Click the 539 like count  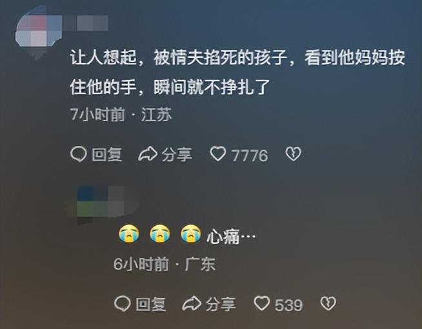[289, 305]
